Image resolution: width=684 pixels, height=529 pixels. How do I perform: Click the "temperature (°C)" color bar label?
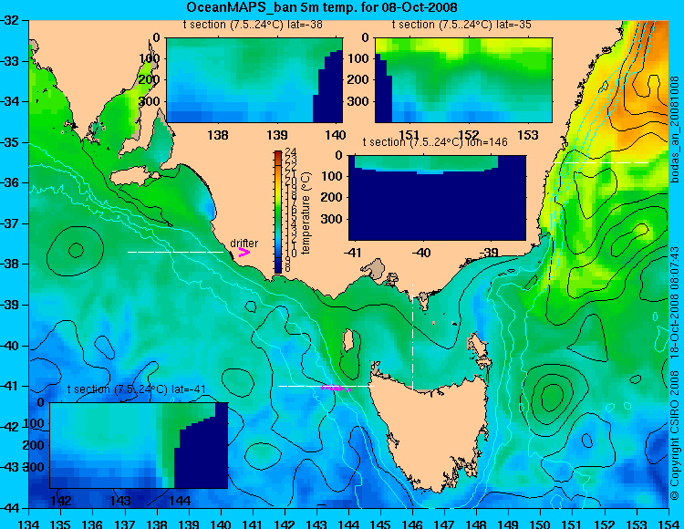coord(306,213)
